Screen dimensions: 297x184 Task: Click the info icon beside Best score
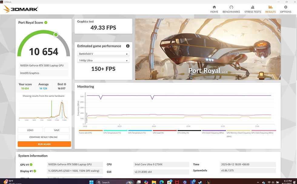click(x=65, y=84)
